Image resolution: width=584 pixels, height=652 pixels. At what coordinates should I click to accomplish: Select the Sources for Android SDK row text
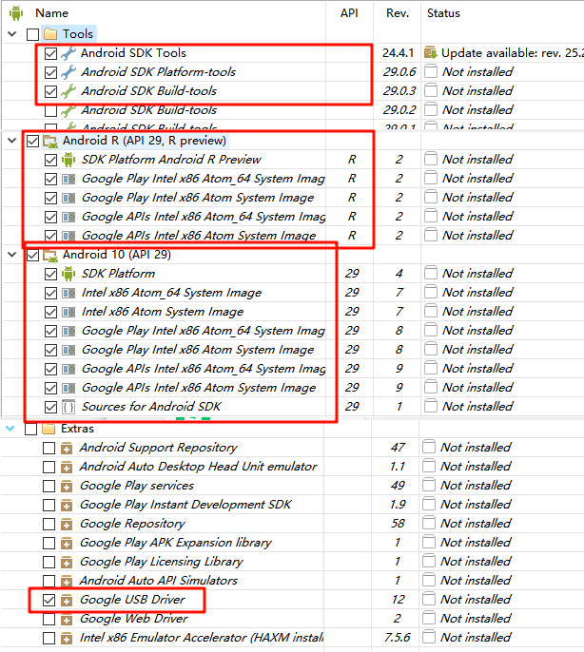point(151,406)
